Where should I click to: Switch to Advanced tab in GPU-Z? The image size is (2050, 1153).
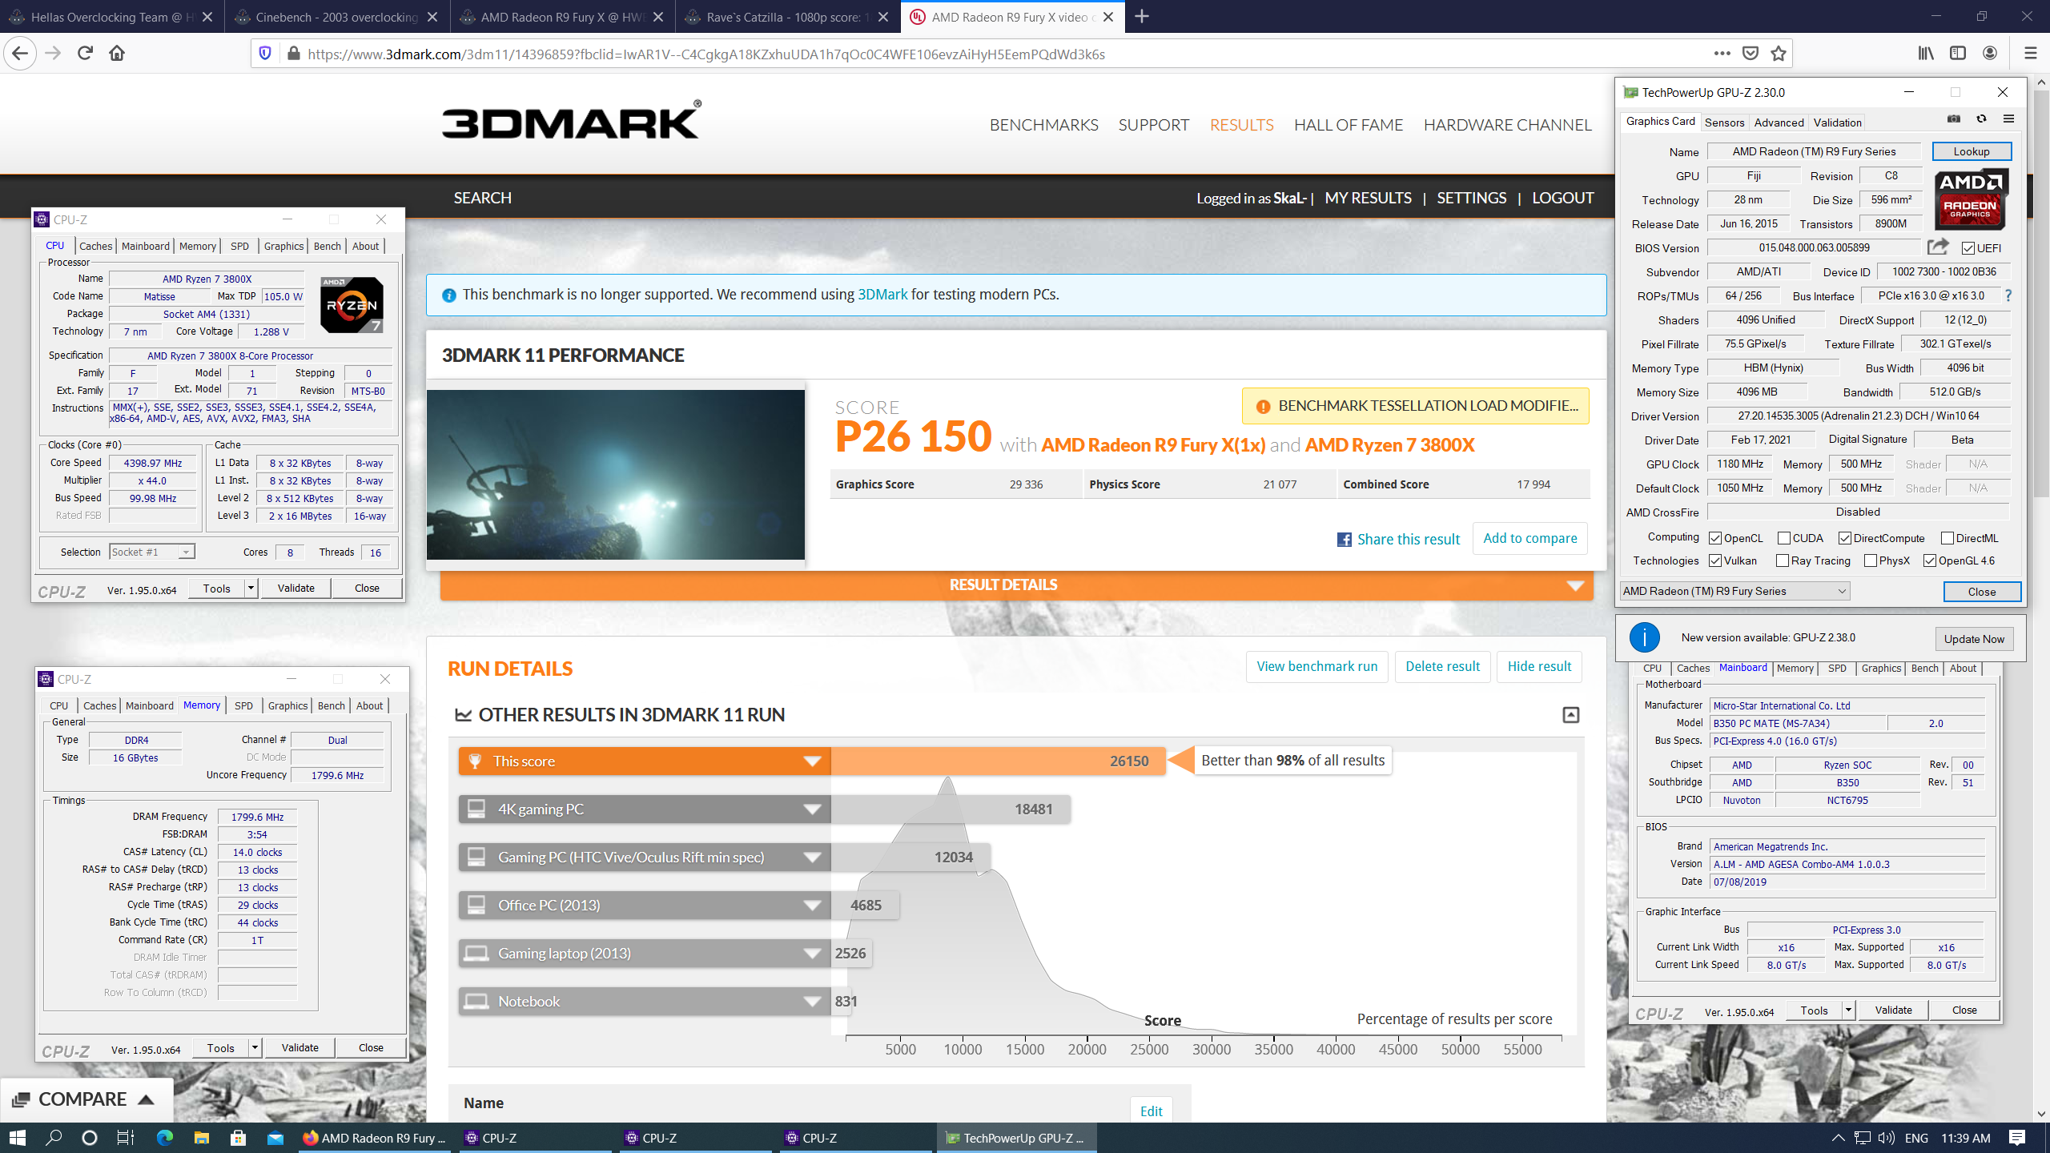(1779, 123)
